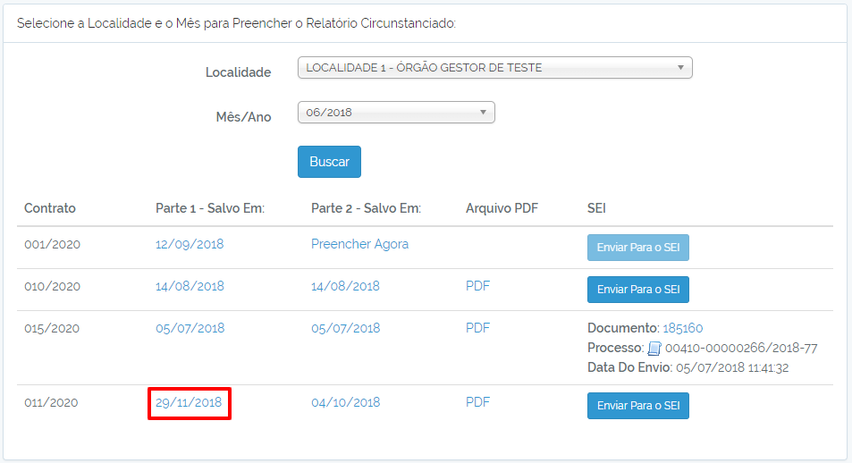Send contract 001/2020 to SEI
The height and width of the screenshot is (463, 852).
click(638, 248)
